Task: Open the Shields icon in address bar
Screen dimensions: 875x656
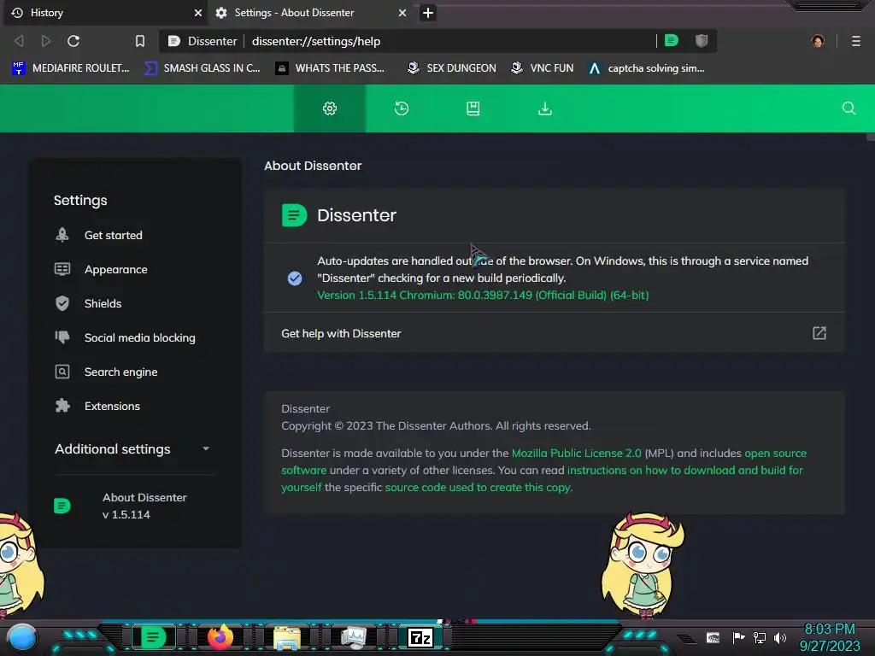Action: click(x=702, y=41)
